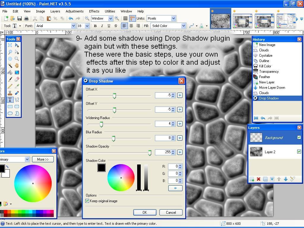Click the Save icon in toolbar
The width and height of the screenshot is (304, 228).
pos(19,18)
